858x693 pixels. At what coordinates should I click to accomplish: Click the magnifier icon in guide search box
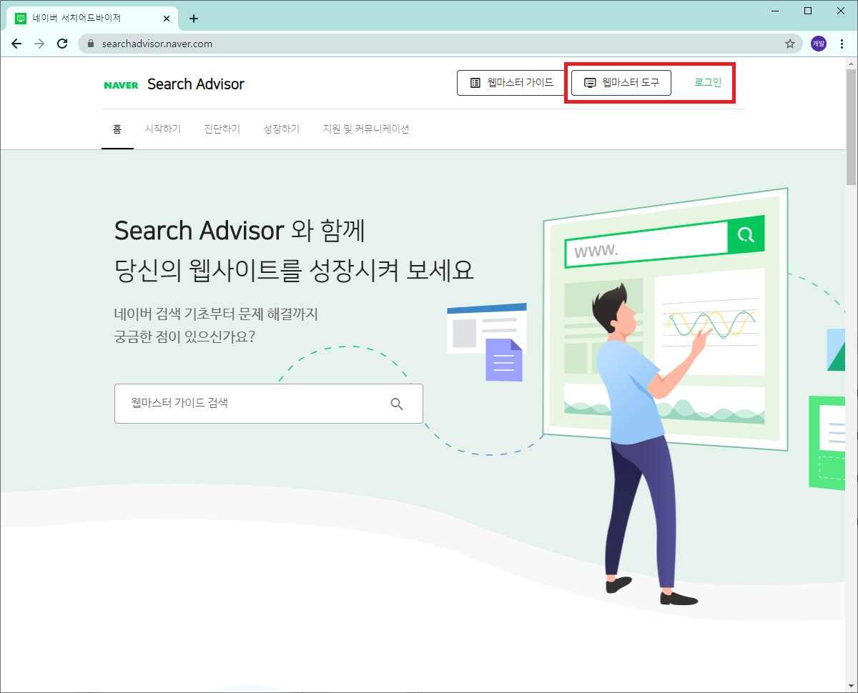[397, 404]
